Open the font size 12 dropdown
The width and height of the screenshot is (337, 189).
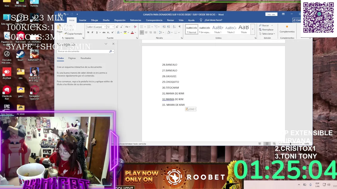pos(113,27)
